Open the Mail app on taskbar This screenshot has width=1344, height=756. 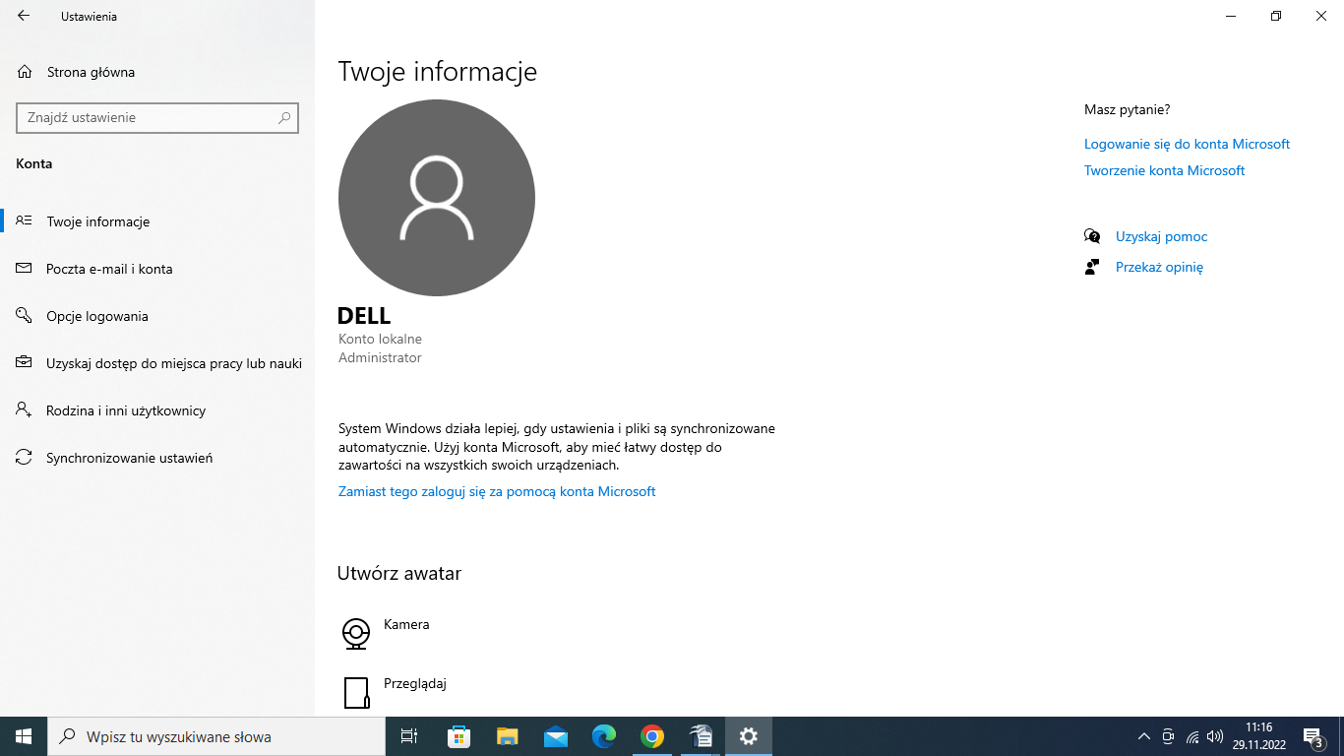[555, 736]
